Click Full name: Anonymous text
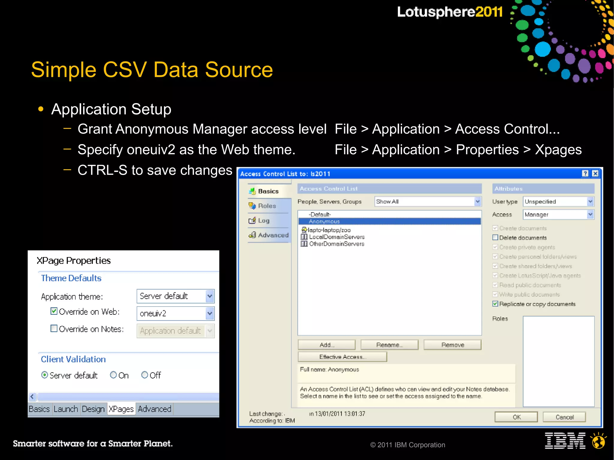 329,369
